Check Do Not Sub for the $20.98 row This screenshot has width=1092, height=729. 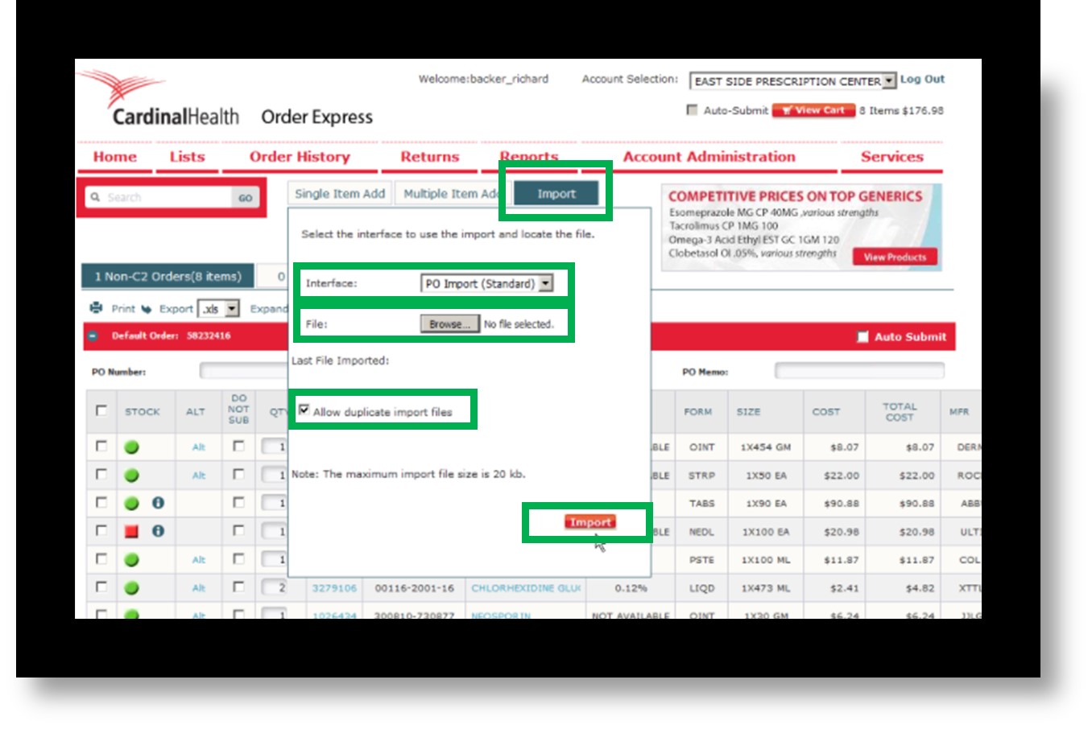click(238, 530)
